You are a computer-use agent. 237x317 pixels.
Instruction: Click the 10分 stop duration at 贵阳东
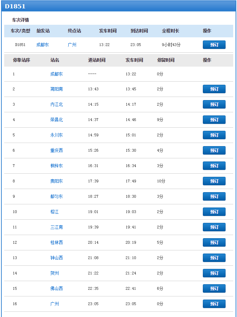pyautogui.click(x=161, y=181)
